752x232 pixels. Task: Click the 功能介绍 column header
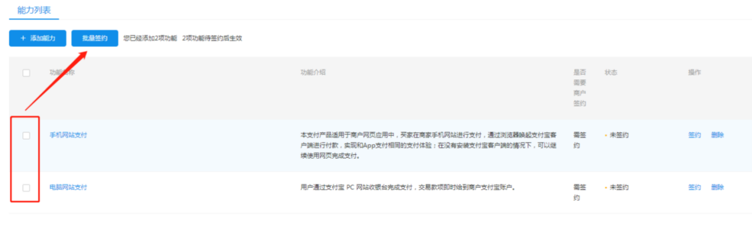313,73
